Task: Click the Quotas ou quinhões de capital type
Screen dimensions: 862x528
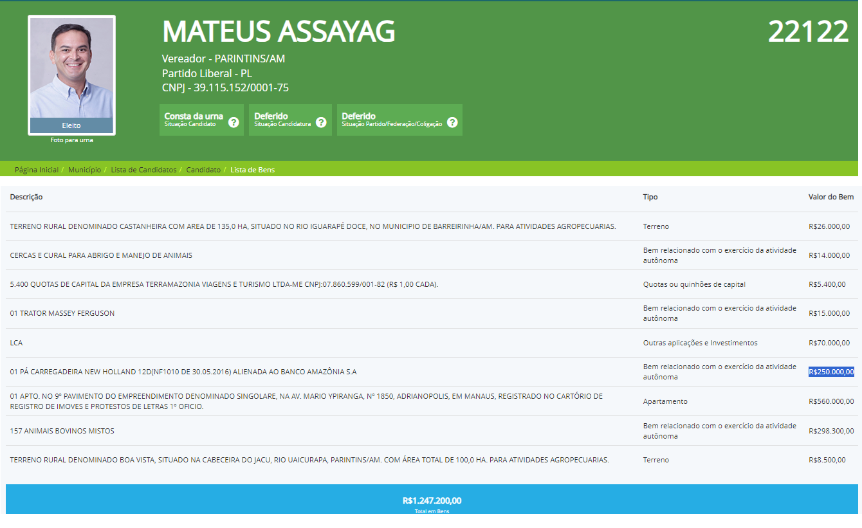Action: pos(694,284)
